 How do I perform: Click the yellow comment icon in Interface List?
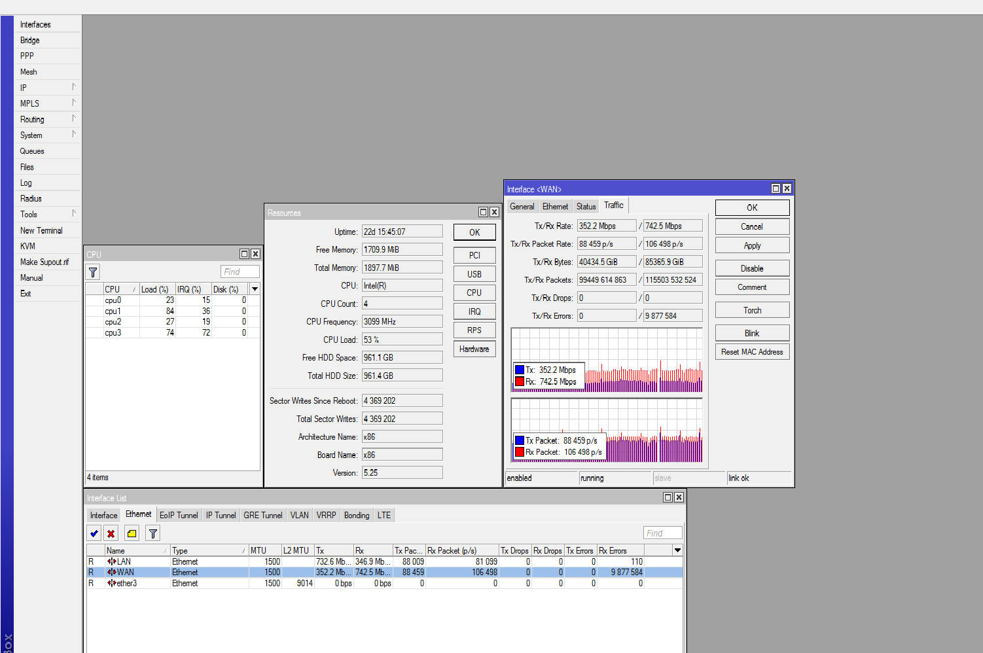132,533
